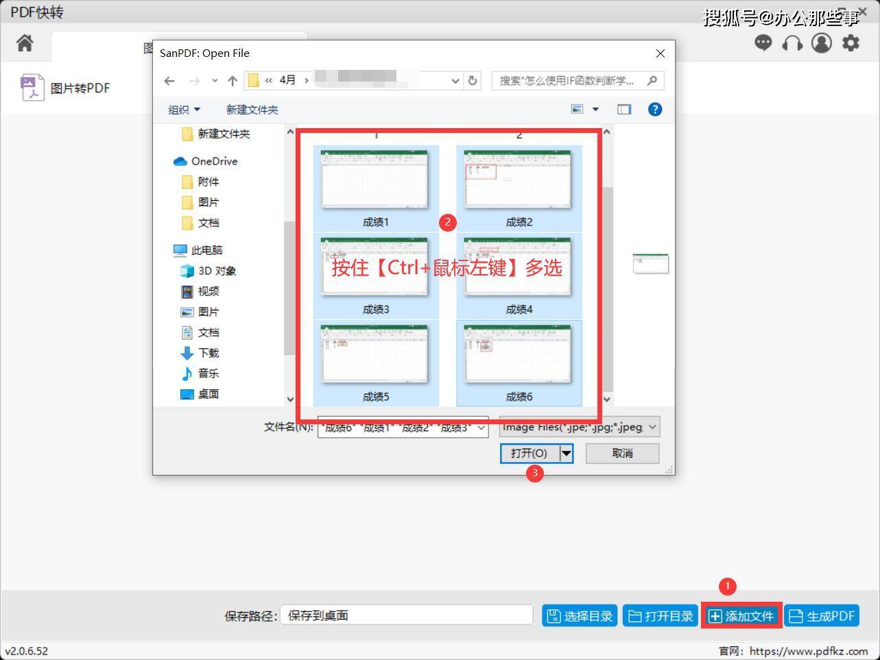Open the 打开 button split arrow
Screen dimensions: 880x660
click(566, 453)
